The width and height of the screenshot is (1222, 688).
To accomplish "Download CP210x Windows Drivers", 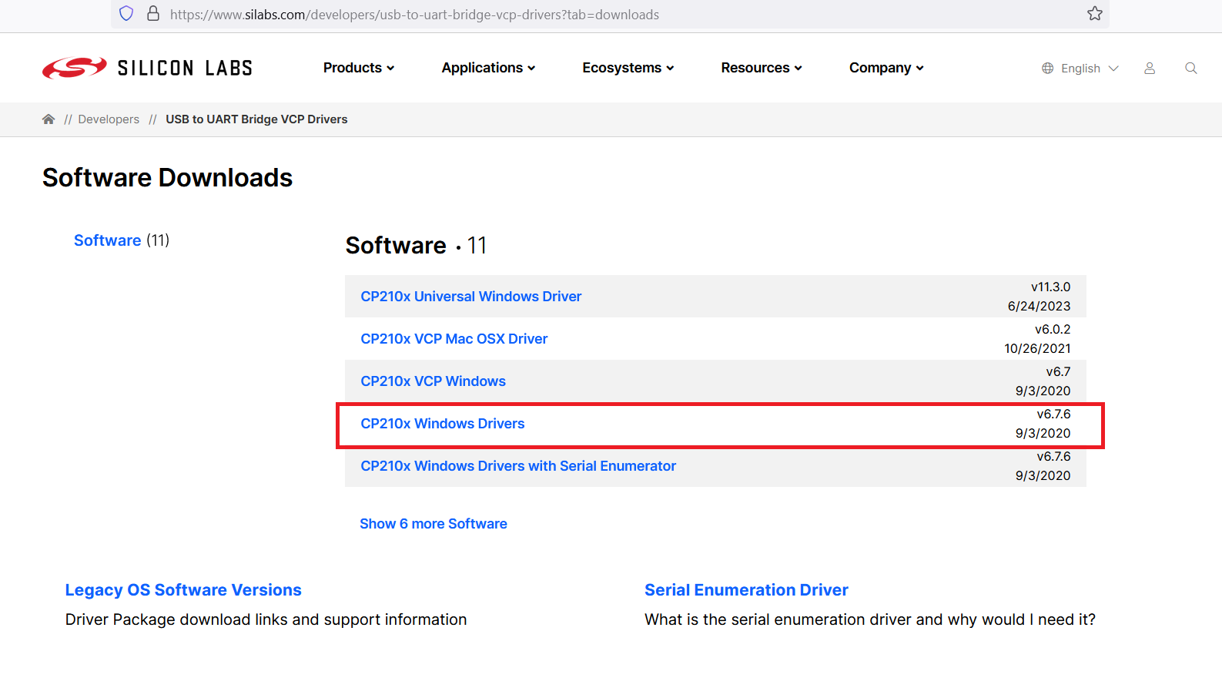I will pos(443,424).
